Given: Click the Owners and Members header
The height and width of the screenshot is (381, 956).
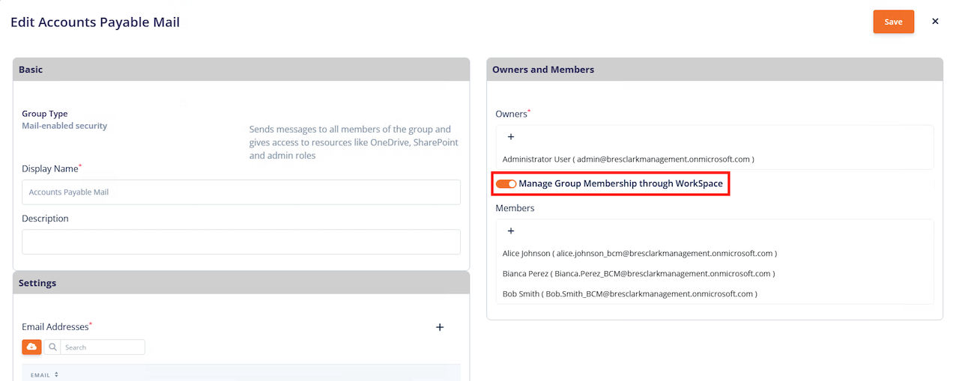Looking at the screenshot, I should [715, 70].
